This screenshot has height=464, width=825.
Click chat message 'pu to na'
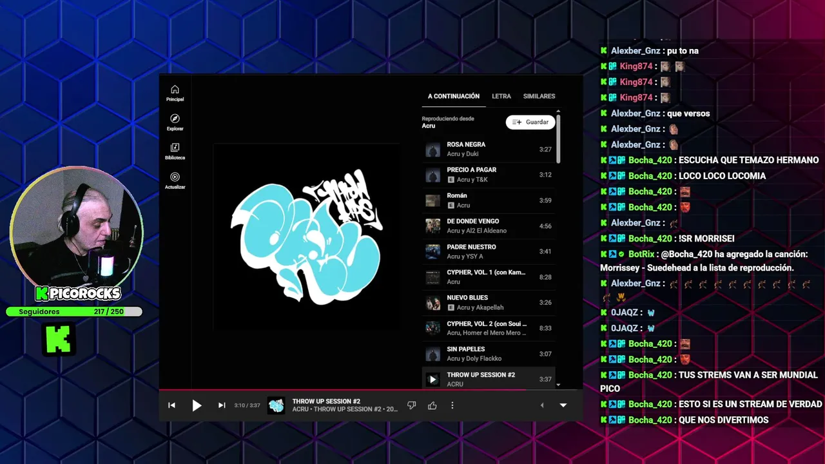pyautogui.click(x=683, y=51)
